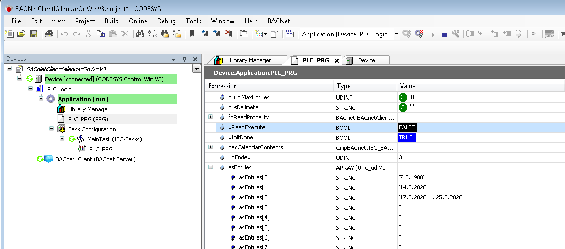The width and height of the screenshot is (565, 249).
Task: Click the Logout icon with red X
Action: (x=419, y=34)
